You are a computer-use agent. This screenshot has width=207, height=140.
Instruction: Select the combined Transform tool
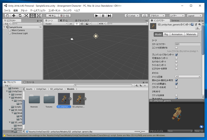point(39,16)
